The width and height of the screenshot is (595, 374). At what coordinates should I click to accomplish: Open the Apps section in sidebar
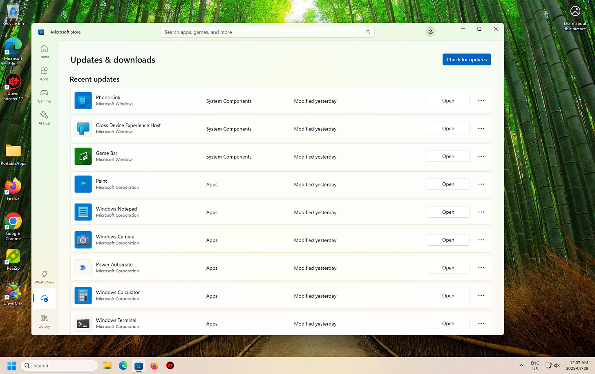coord(44,74)
